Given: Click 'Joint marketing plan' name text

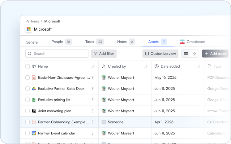Looking at the screenshot, I should (x=55, y=111).
